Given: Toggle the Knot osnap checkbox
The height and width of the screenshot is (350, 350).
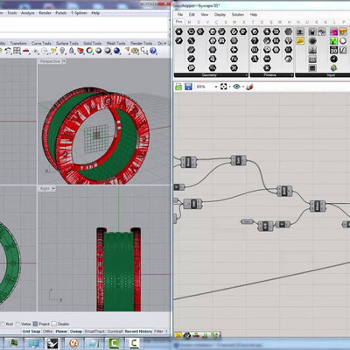Looking at the screenshot, I should [3, 324].
